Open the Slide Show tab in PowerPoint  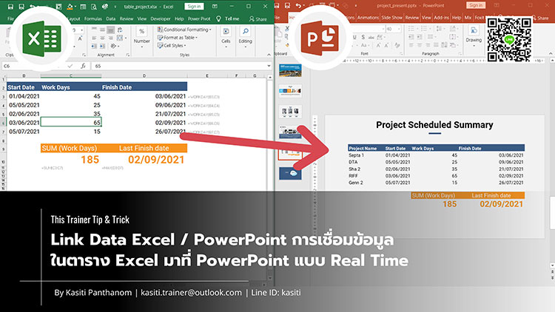(391, 17)
